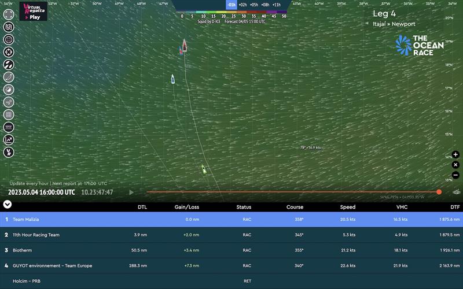
Task: Click the wind speed color scale bar
Action: (232, 12)
